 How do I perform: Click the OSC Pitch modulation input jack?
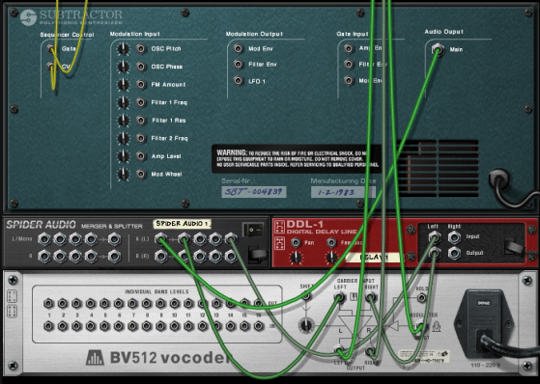pos(141,48)
